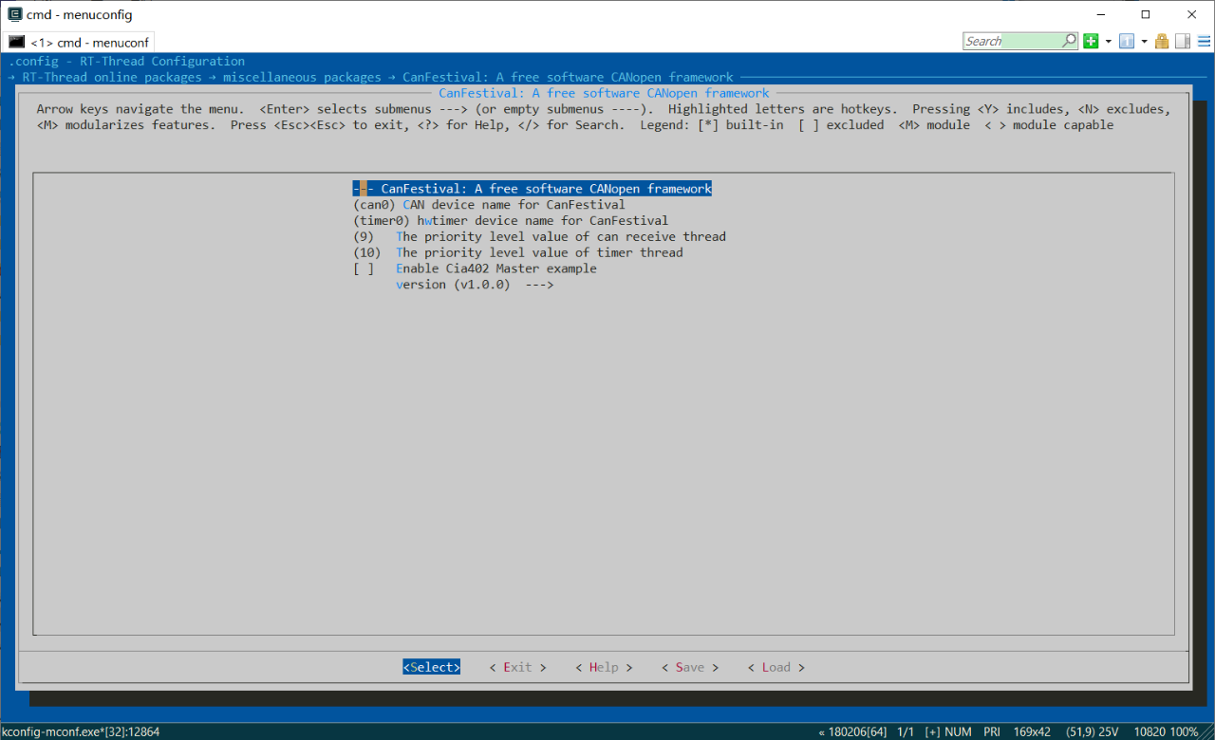Viewport: 1215px width, 740px height.
Task: Click the green new console plus icon
Action: click(1091, 41)
